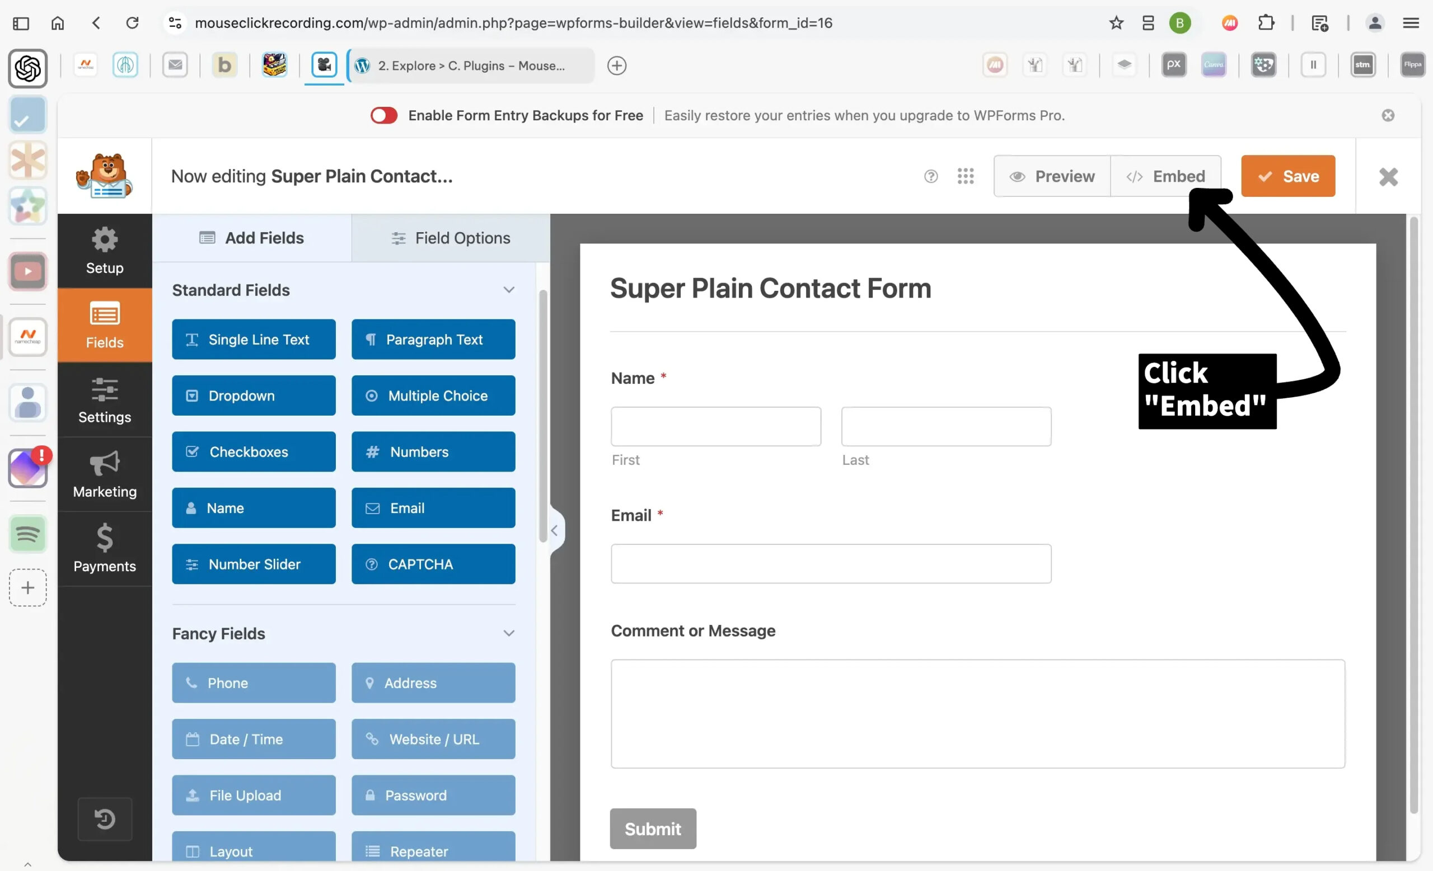Screen dimensions: 1433x871
Task: Toggle Enable Form Entry Backups switch
Action: click(384, 115)
